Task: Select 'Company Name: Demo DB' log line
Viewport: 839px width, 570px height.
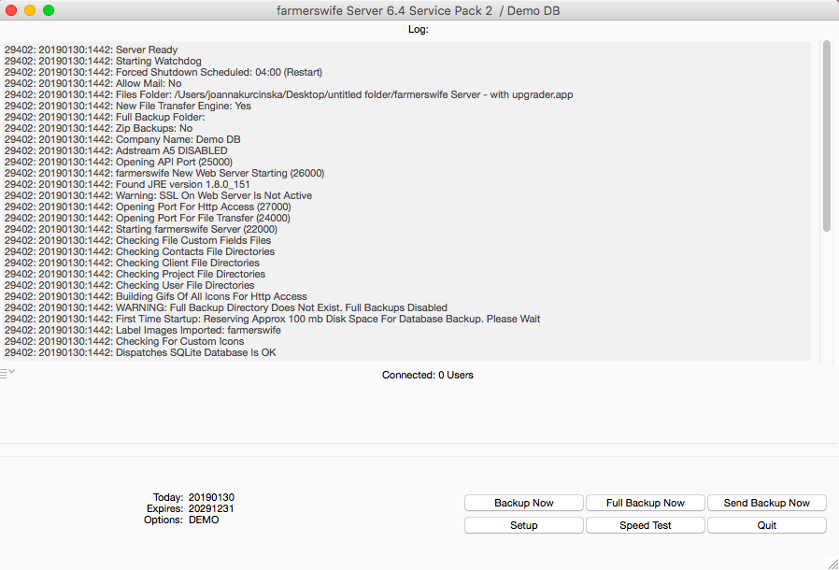Action: (122, 139)
